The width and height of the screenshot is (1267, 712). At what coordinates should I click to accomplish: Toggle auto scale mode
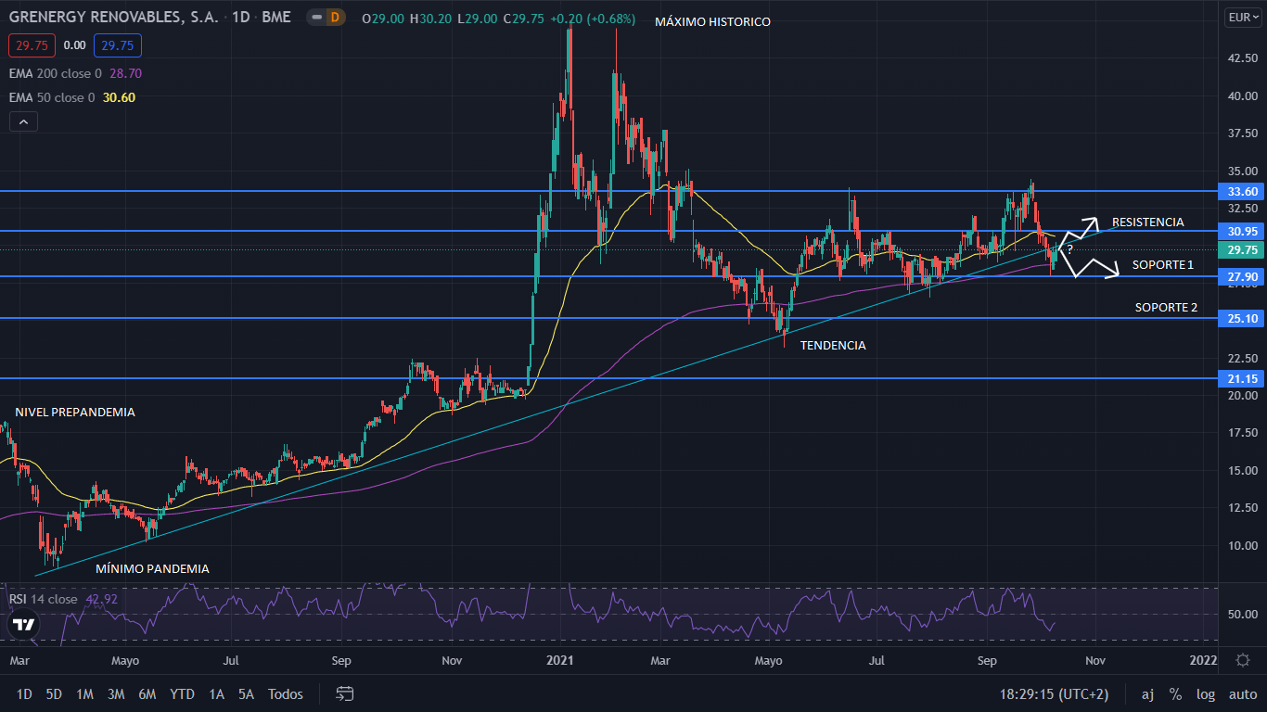click(x=1243, y=693)
